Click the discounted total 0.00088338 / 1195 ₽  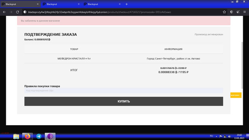(x=173, y=72)
